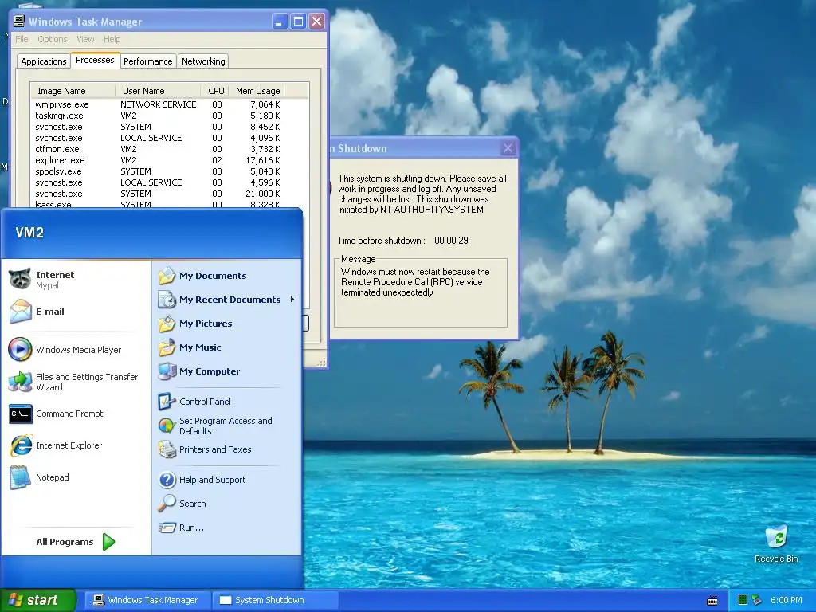
Task: Open the View menu in Task Manager
Action: pyautogui.click(x=85, y=39)
